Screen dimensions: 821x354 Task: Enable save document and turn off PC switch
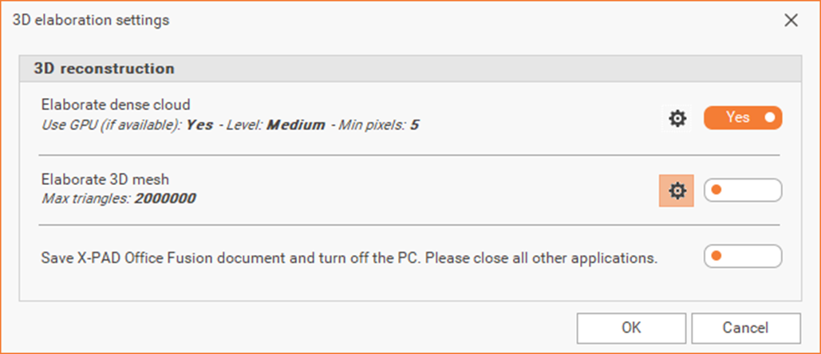[x=742, y=256]
